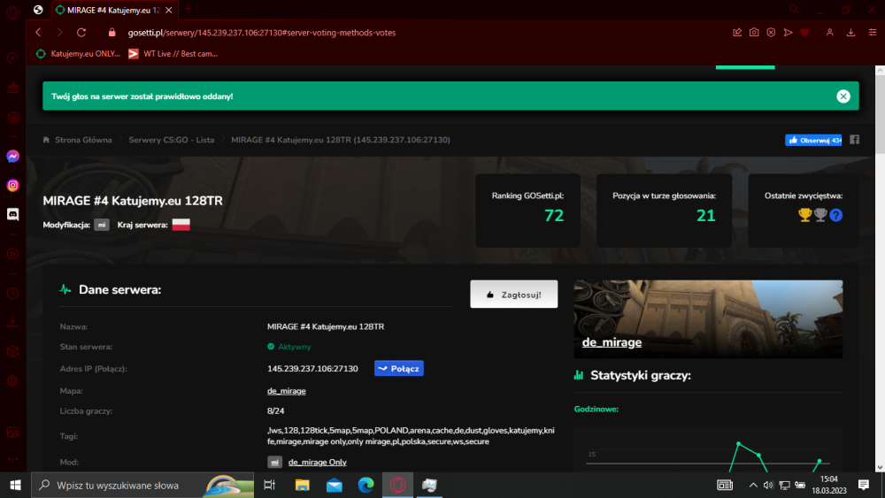Screen dimensions: 885x498
Task: Open the de_mirage Only mod link
Action: pos(317,462)
